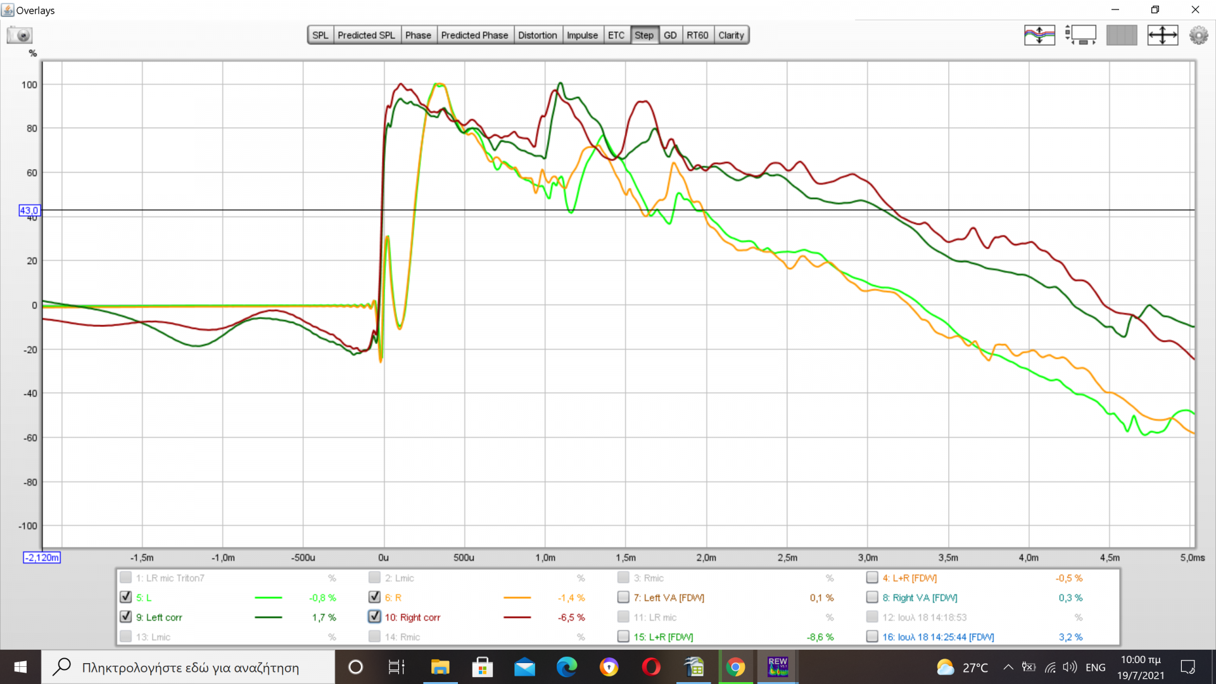Click the grey frequency bands icon
The image size is (1216, 684).
(1122, 35)
